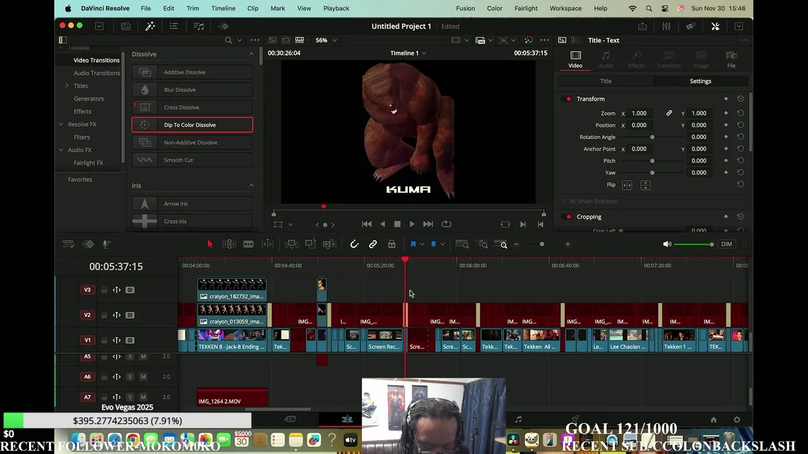808x454 pixels.
Task: Switch to inspector Settings tab
Action: pyautogui.click(x=700, y=81)
